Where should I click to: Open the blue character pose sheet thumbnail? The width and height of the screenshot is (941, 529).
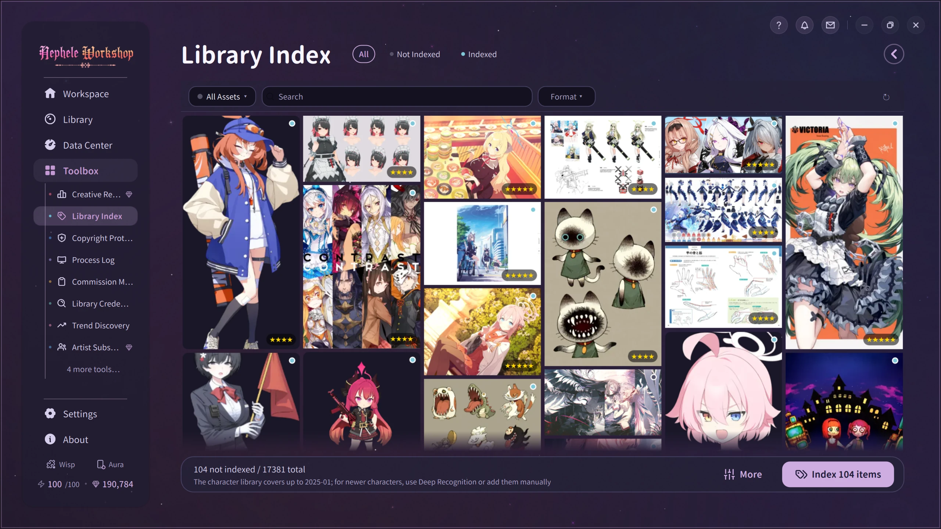click(x=723, y=210)
